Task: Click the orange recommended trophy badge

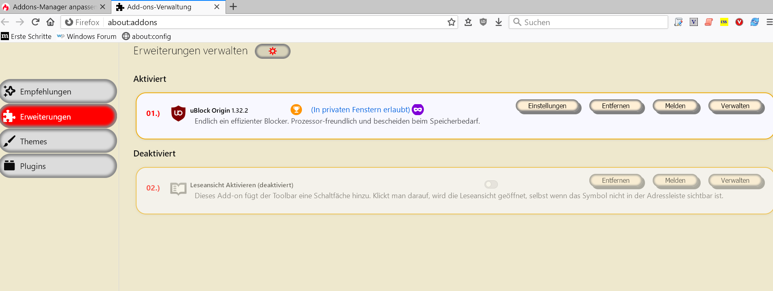Action: click(296, 109)
